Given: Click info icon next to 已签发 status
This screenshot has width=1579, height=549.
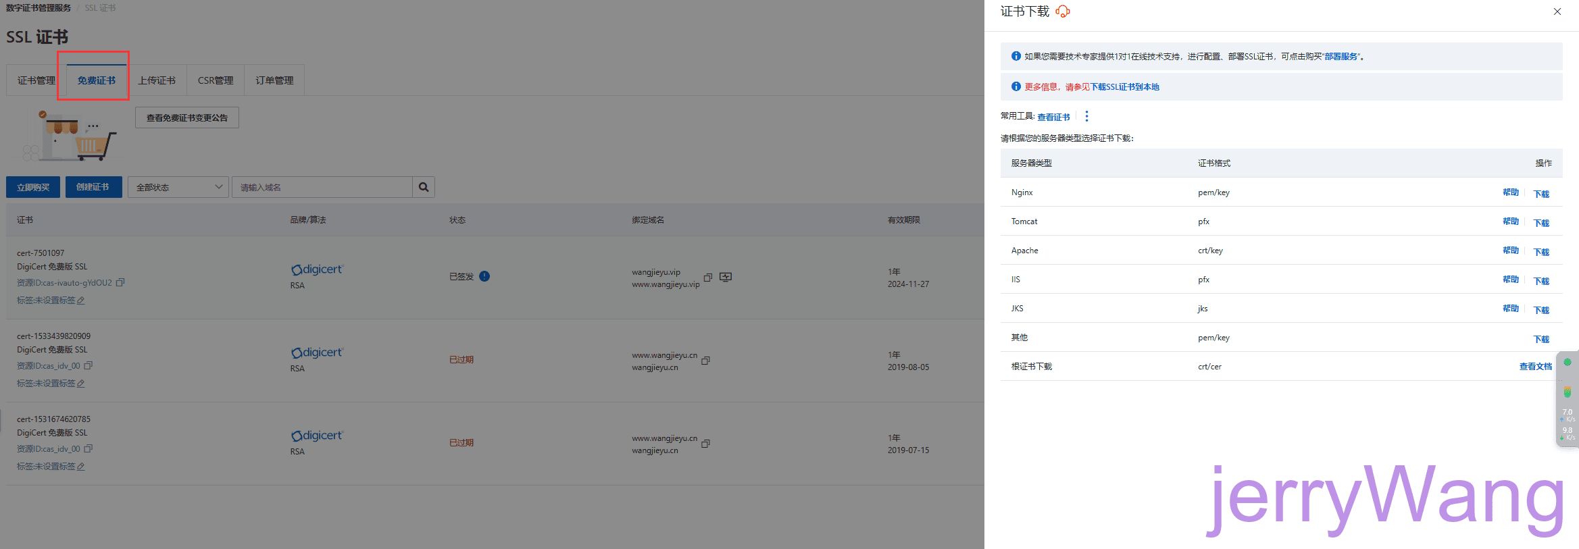Looking at the screenshot, I should [484, 276].
